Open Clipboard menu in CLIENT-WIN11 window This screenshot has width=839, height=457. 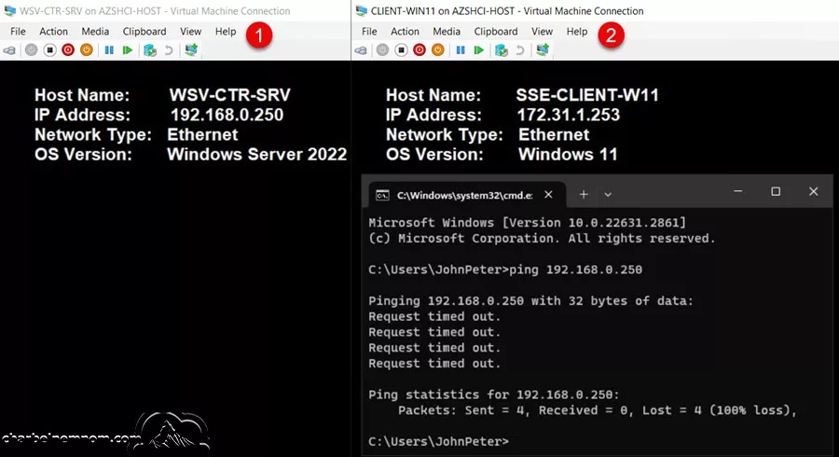496,32
